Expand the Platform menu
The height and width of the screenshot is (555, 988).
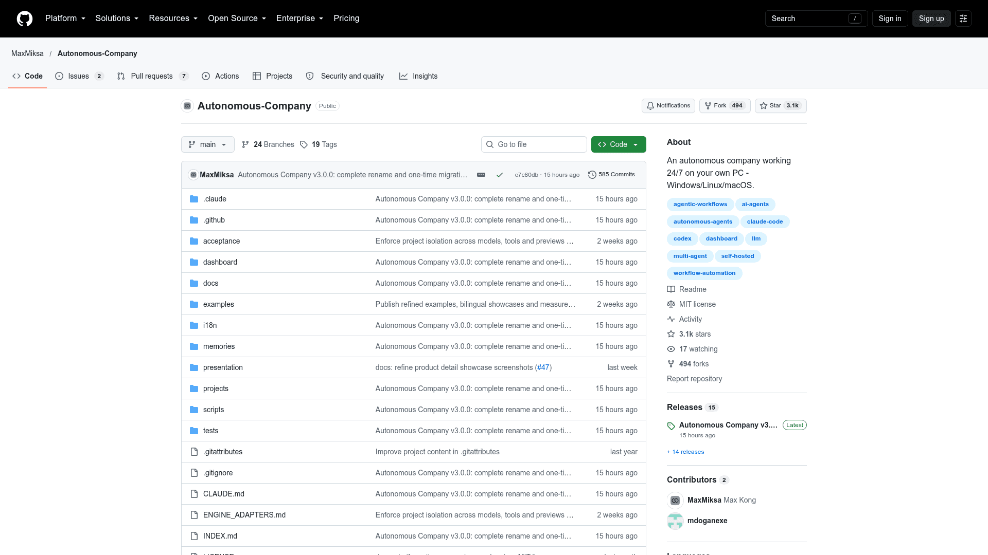click(x=65, y=18)
